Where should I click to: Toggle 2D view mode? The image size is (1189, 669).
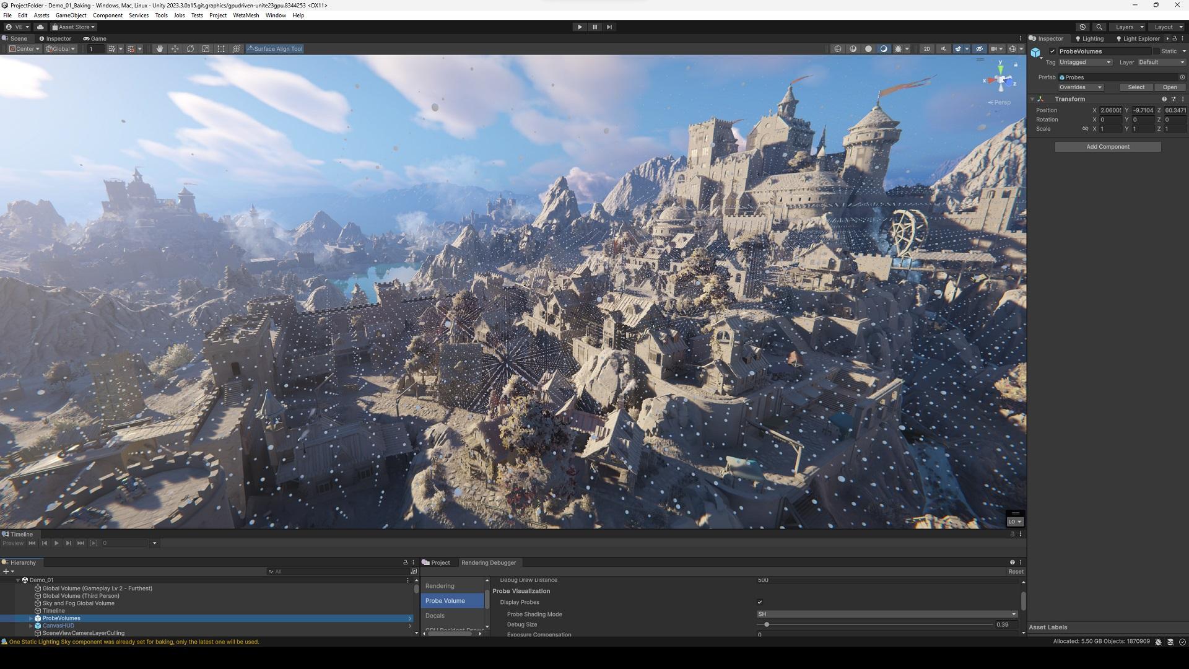[926, 49]
